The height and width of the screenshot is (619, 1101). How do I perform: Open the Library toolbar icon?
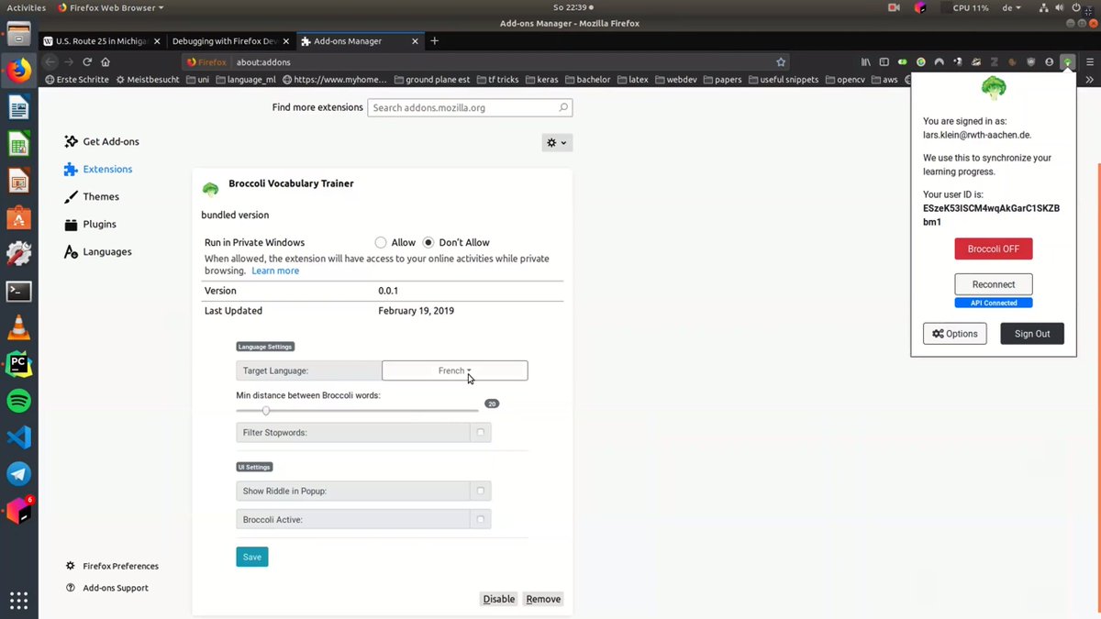click(x=865, y=62)
